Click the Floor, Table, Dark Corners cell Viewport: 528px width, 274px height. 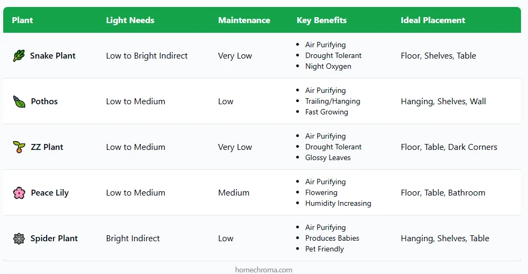pyautogui.click(x=449, y=147)
